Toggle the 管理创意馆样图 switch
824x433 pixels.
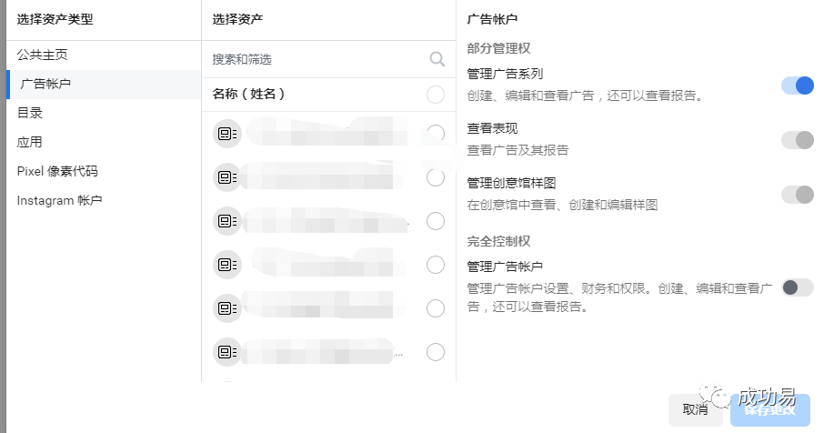coord(798,195)
